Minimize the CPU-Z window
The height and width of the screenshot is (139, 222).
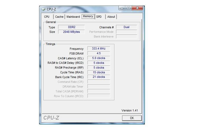[122, 8]
